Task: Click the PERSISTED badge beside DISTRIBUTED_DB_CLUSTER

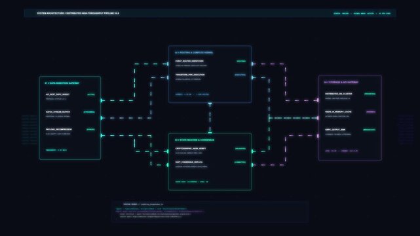Action: coord(370,94)
